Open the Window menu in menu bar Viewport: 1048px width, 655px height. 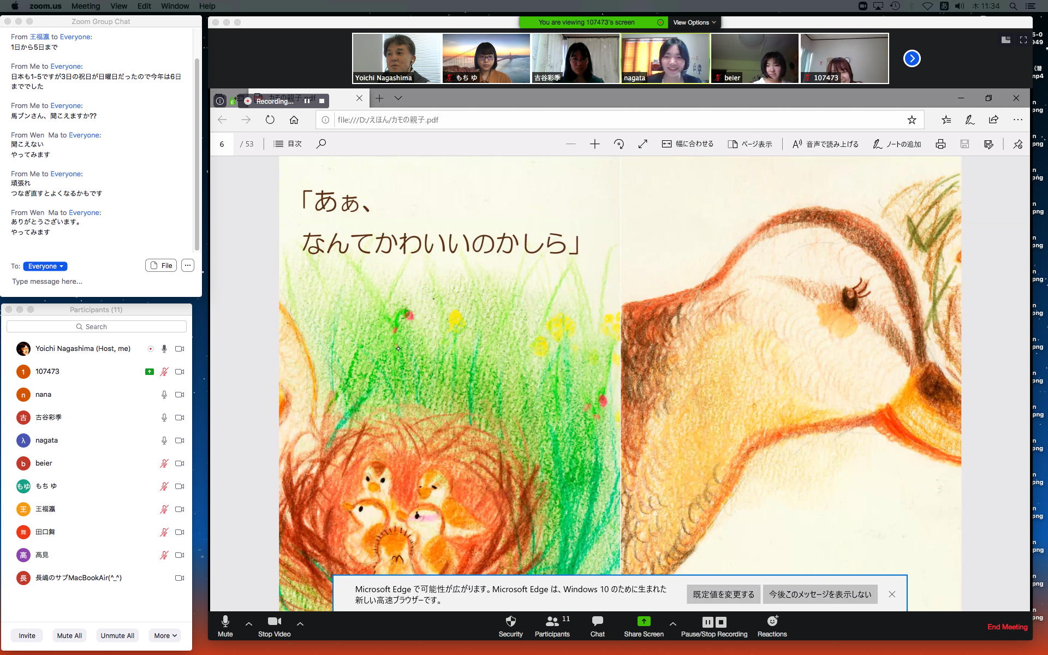click(175, 6)
